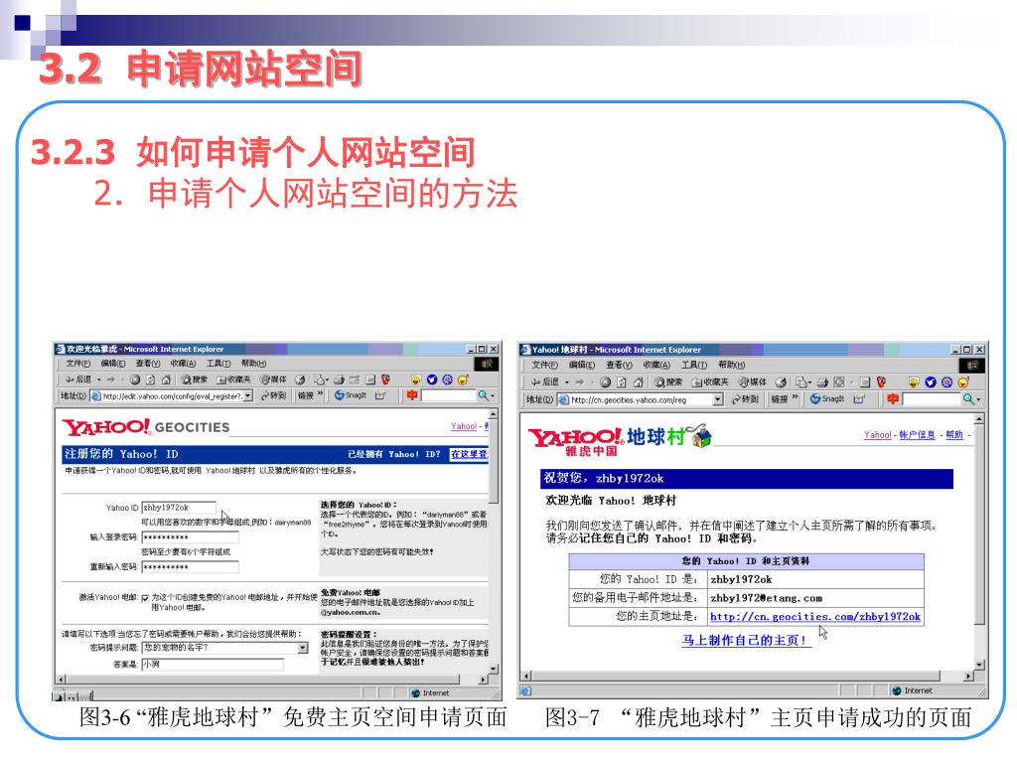
Task: Click SnagIt icon in right IE window
Action: click(x=827, y=399)
